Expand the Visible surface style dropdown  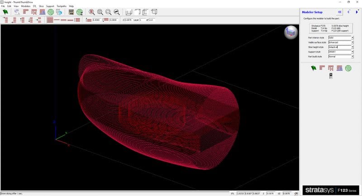coord(352,42)
